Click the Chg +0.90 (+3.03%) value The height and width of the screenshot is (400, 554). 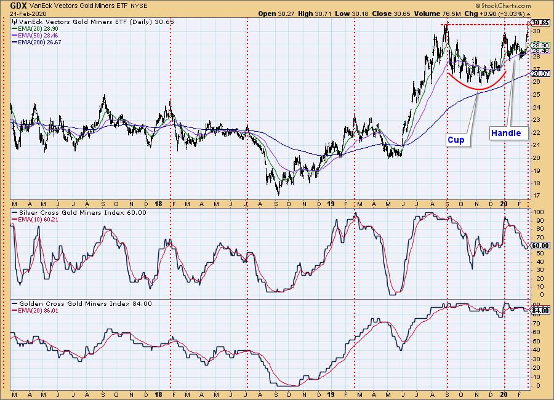point(494,14)
